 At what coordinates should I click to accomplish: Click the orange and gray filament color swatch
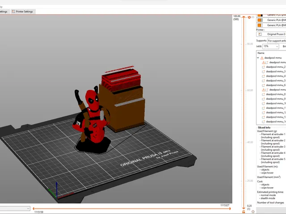(260, 20)
